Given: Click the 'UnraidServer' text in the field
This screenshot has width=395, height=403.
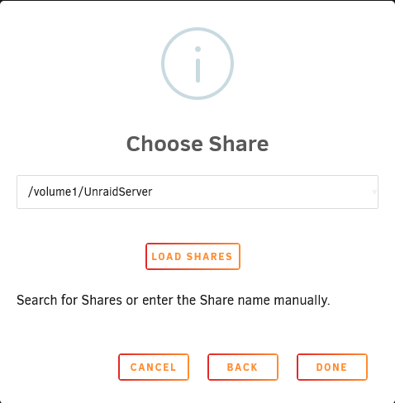Looking at the screenshot, I should pos(118,192).
